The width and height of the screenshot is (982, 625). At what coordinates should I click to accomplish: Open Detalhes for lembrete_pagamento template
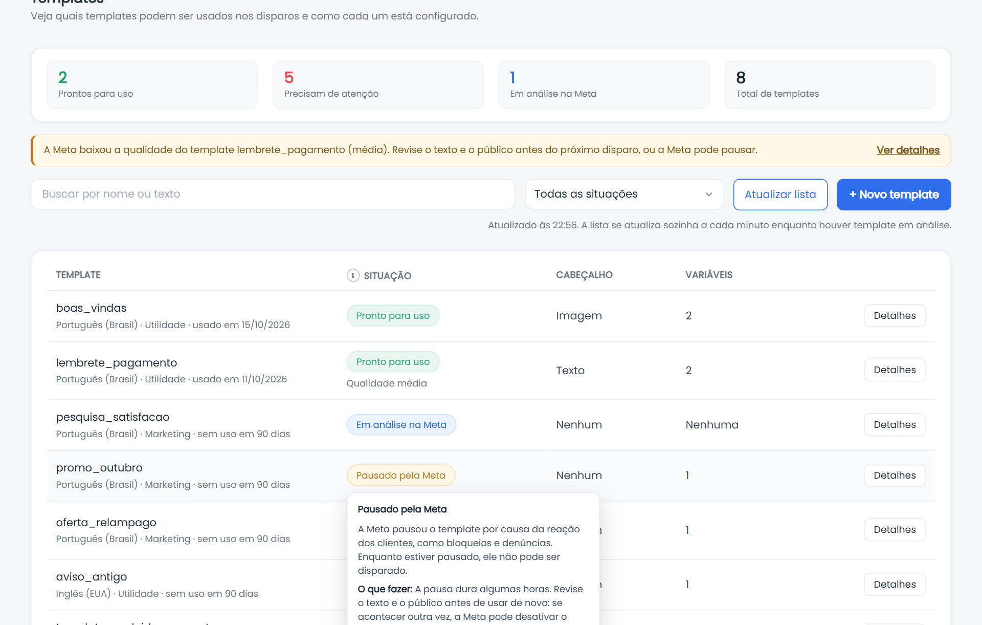(895, 370)
